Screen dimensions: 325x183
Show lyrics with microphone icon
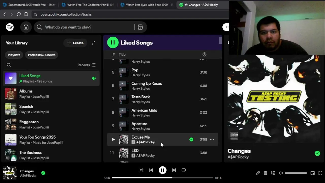258,173
